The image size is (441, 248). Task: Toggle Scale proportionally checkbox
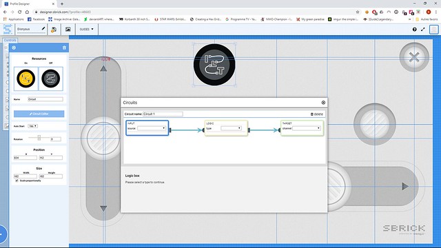(x=17, y=180)
